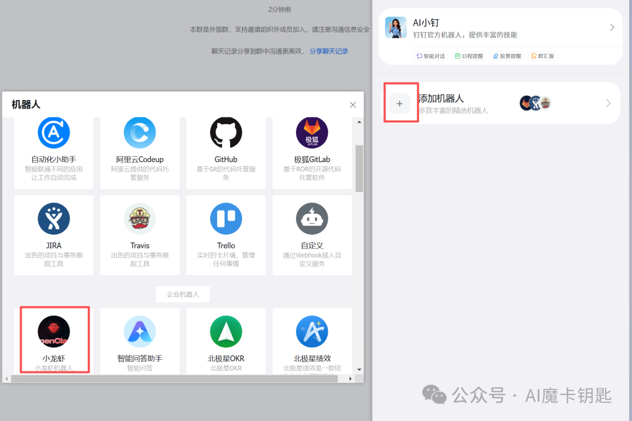
Task: Click the 企业机器人 section label
Action: 183,295
